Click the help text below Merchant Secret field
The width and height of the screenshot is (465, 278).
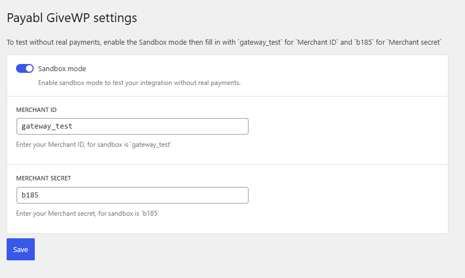pyautogui.click(x=87, y=213)
